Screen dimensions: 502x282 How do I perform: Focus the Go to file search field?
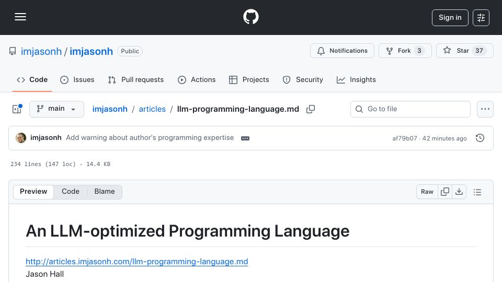point(410,109)
